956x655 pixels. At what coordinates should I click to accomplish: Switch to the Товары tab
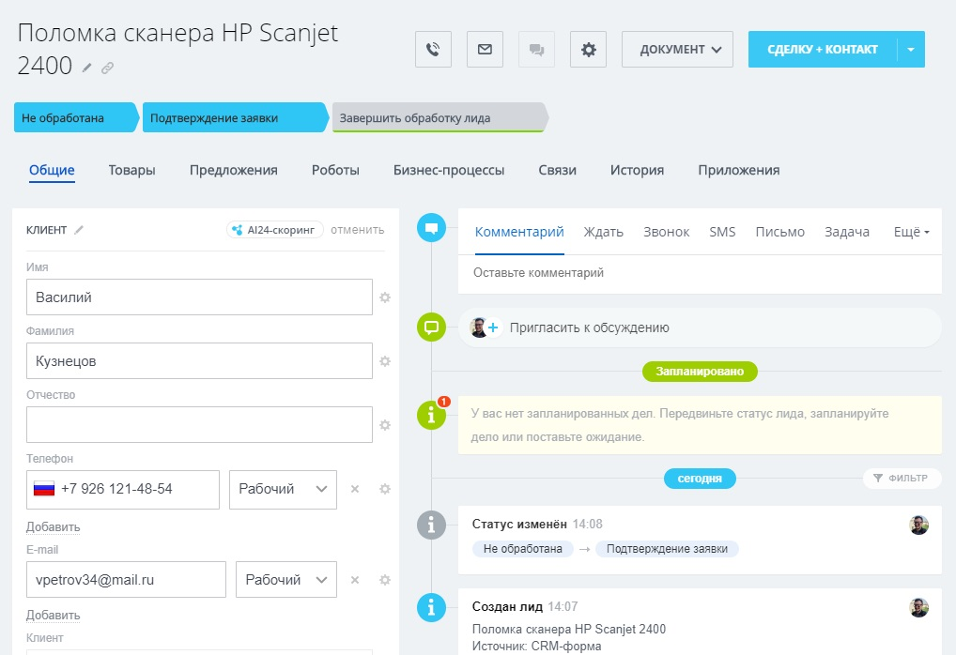click(x=131, y=171)
